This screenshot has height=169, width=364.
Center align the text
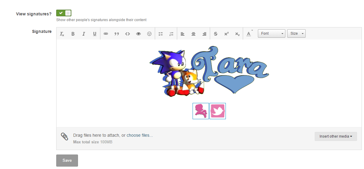coord(193,34)
